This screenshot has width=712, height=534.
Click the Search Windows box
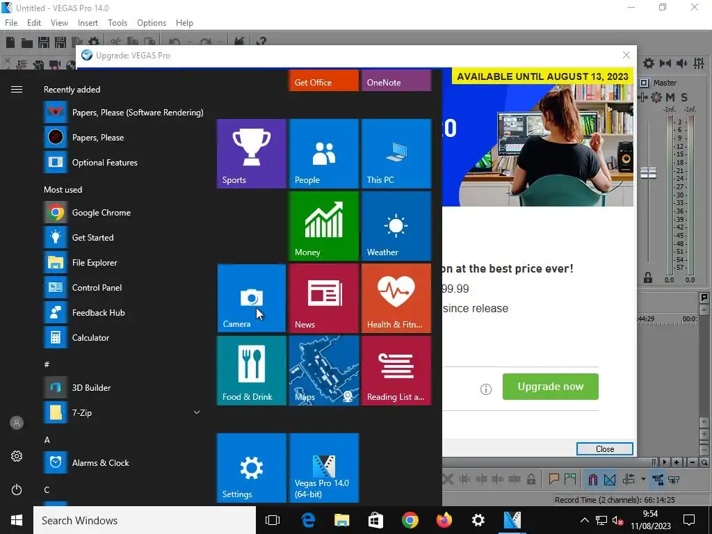(145, 520)
